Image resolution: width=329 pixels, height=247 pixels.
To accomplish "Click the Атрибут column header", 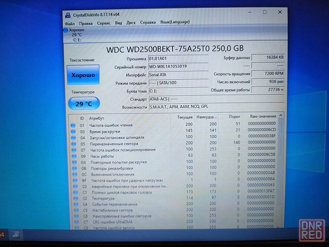I will coord(96,118).
